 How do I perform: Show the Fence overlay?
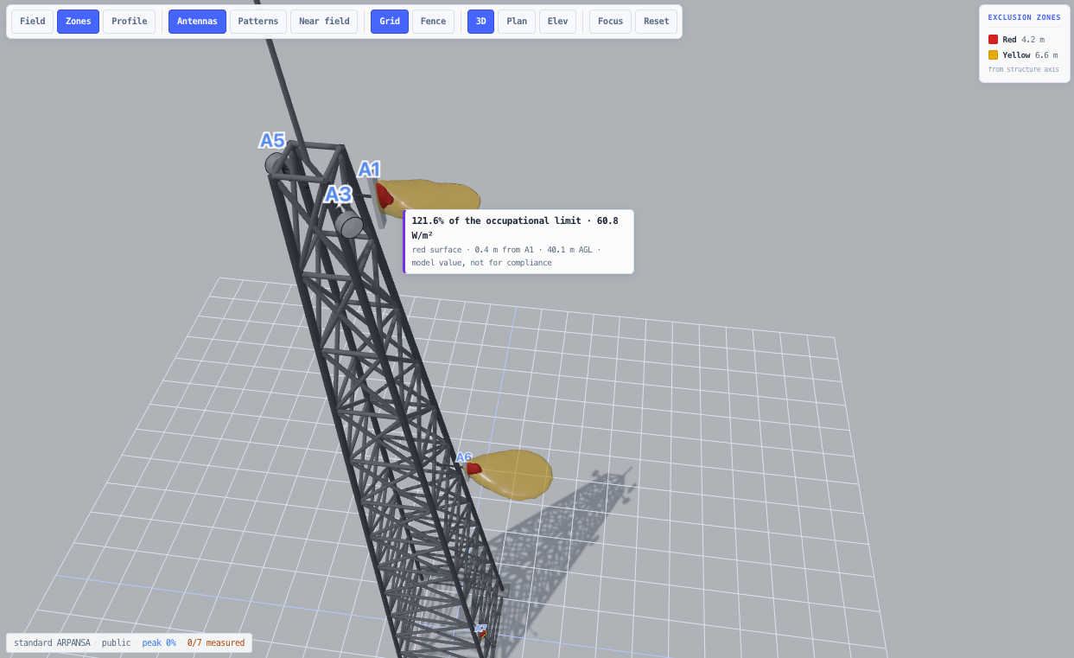pyautogui.click(x=433, y=22)
